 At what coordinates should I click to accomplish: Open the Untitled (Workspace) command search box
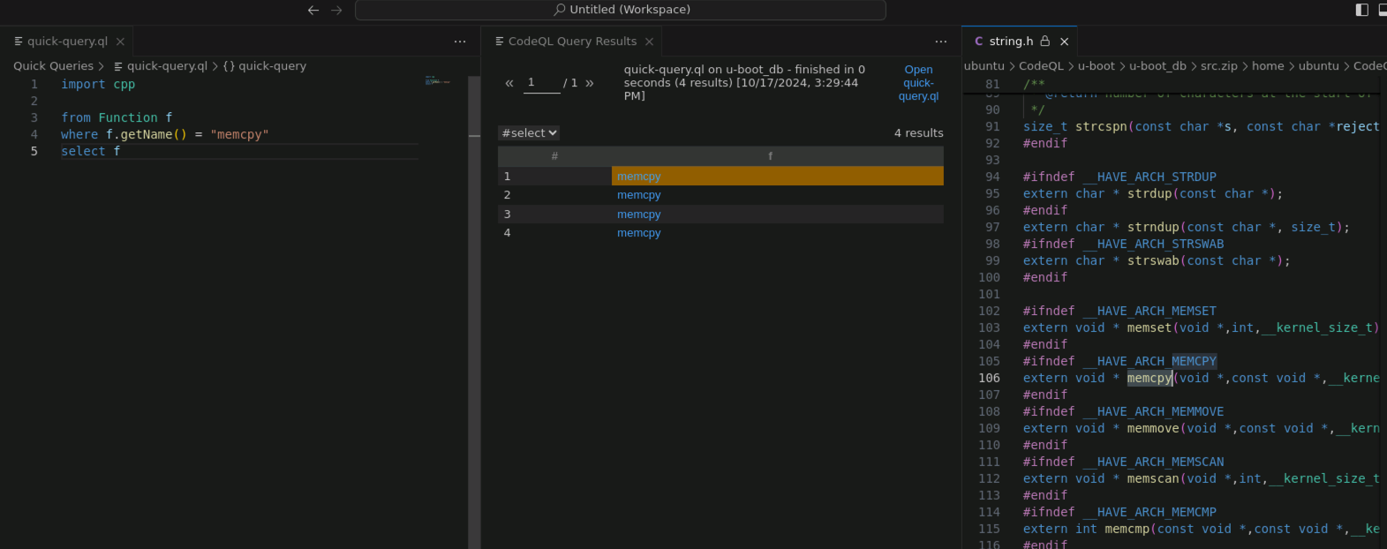pyautogui.click(x=621, y=10)
